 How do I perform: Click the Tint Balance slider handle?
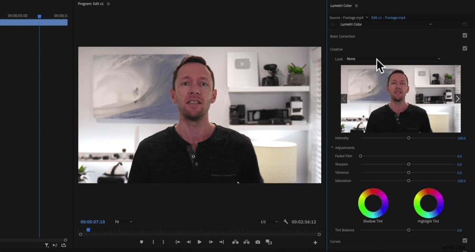[408, 230]
